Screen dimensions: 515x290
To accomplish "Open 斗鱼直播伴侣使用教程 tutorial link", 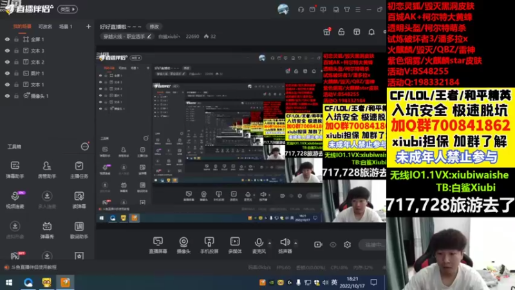I will pos(34,267).
